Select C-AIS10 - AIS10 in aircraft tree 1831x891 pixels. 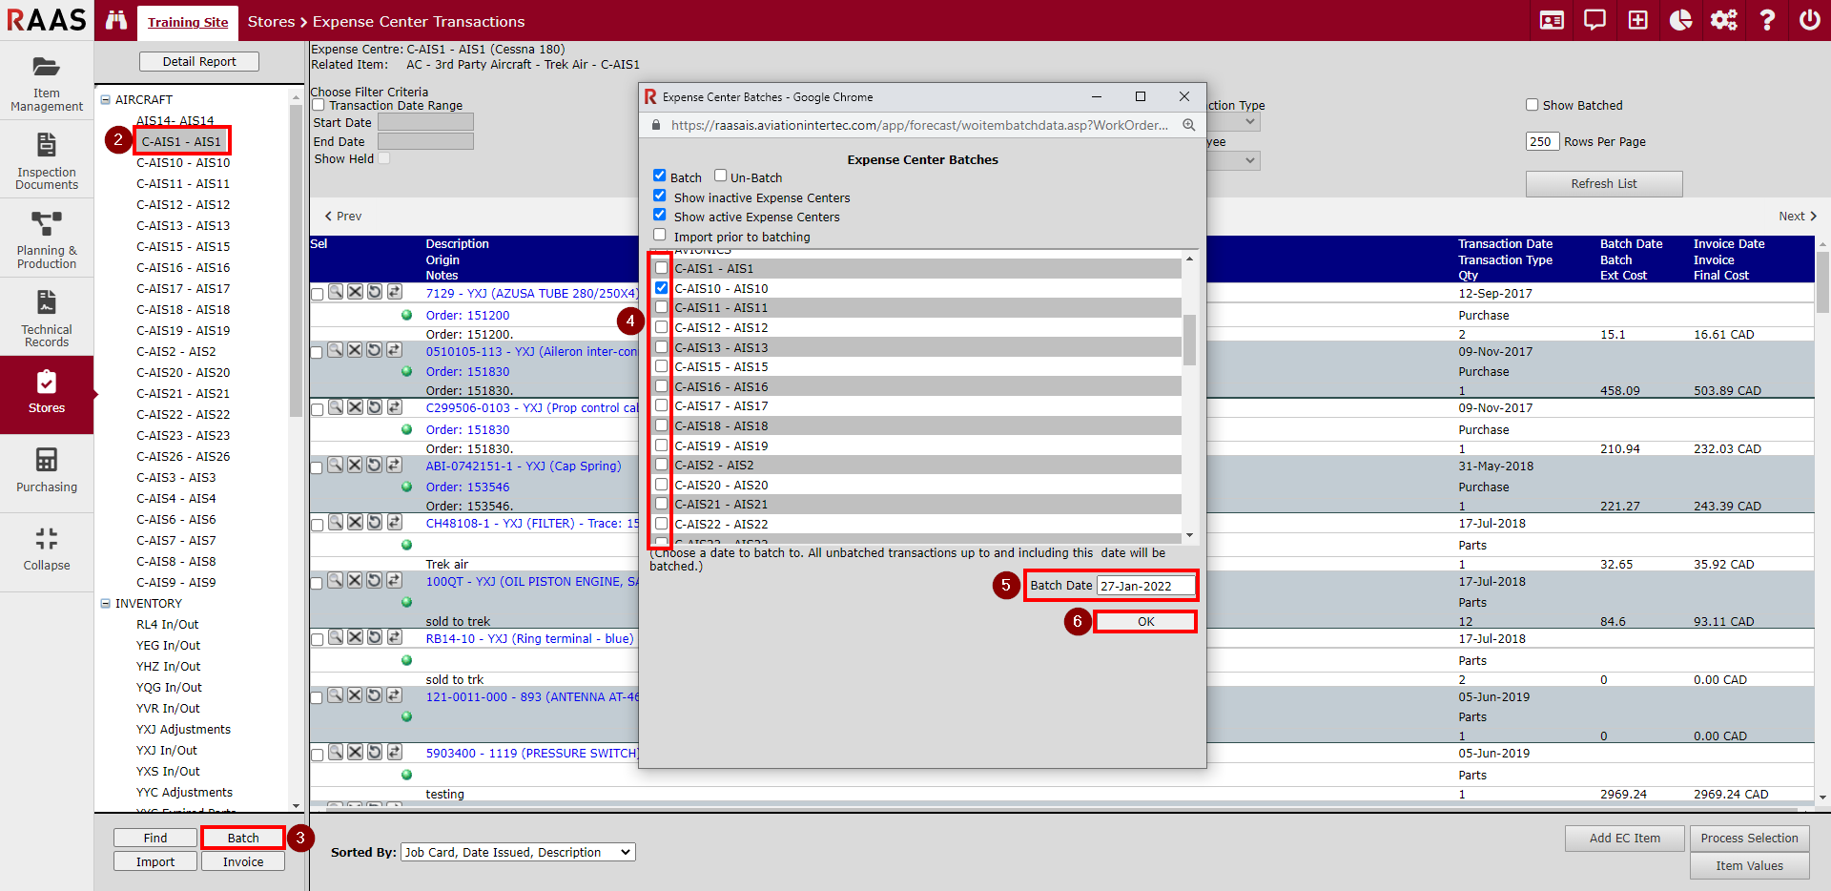tap(183, 163)
